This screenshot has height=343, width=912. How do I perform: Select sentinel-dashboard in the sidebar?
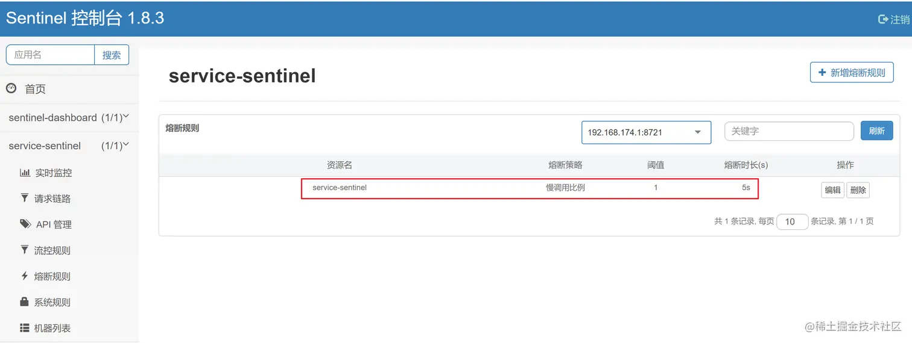point(52,118)
